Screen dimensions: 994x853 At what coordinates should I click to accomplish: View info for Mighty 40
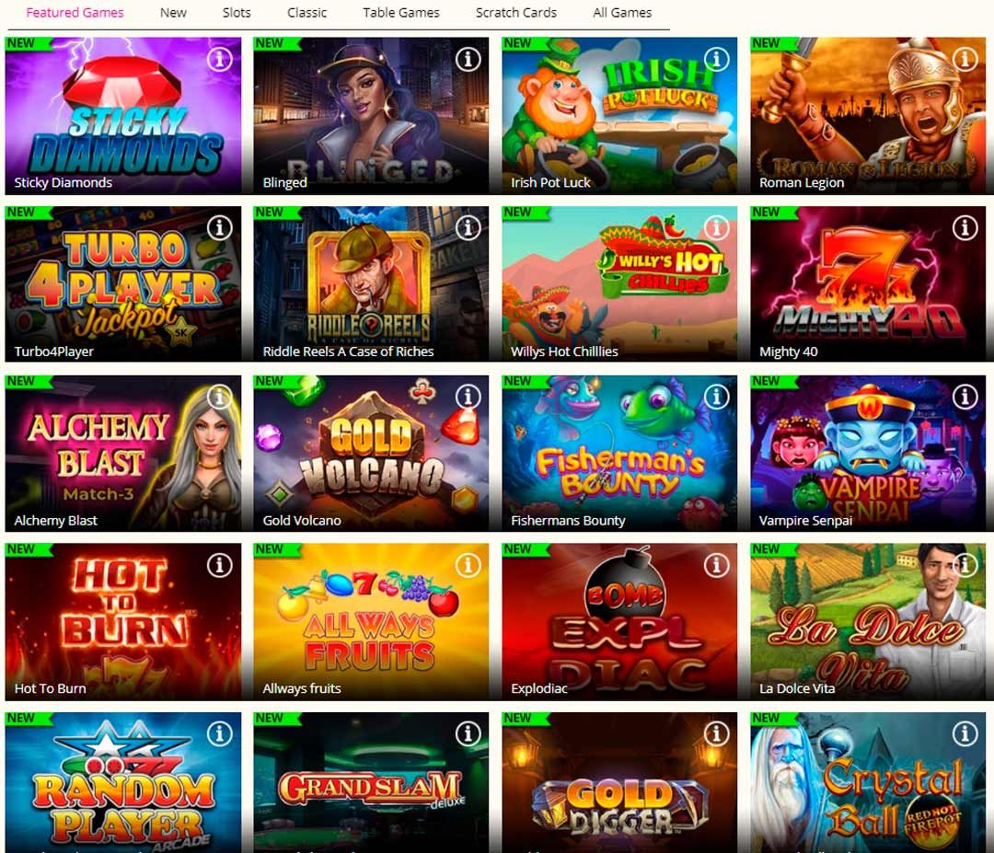[965, 227]
